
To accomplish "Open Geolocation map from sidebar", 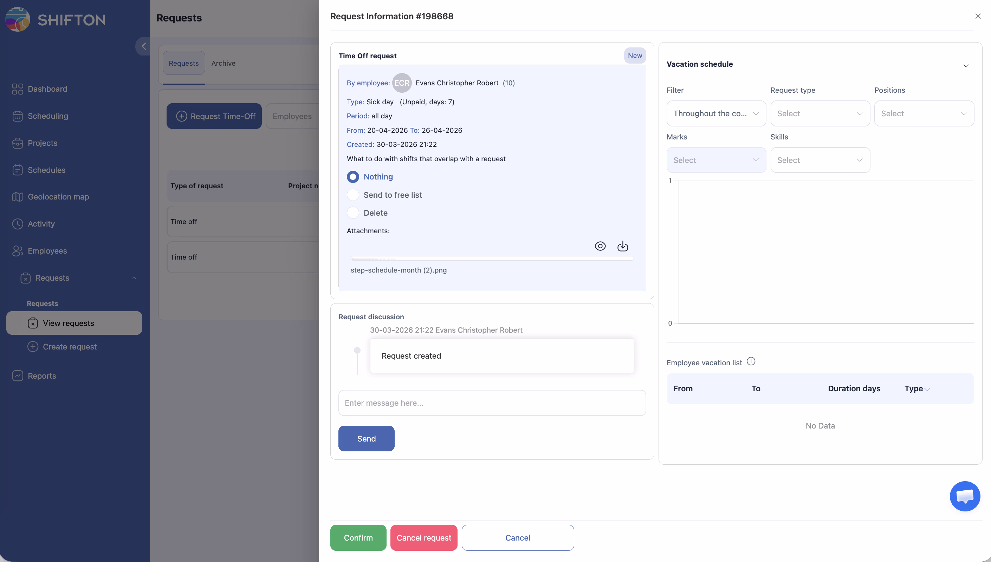I will tap(58, 197).
